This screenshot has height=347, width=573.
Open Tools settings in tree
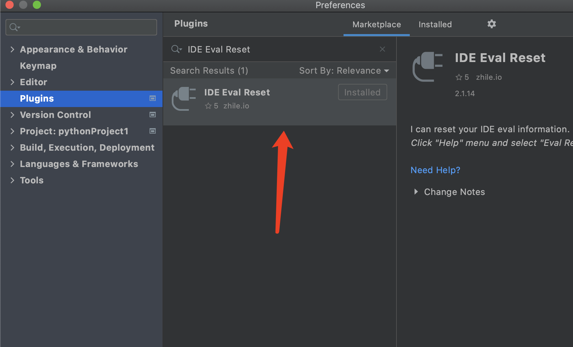(x=32, y=180)
